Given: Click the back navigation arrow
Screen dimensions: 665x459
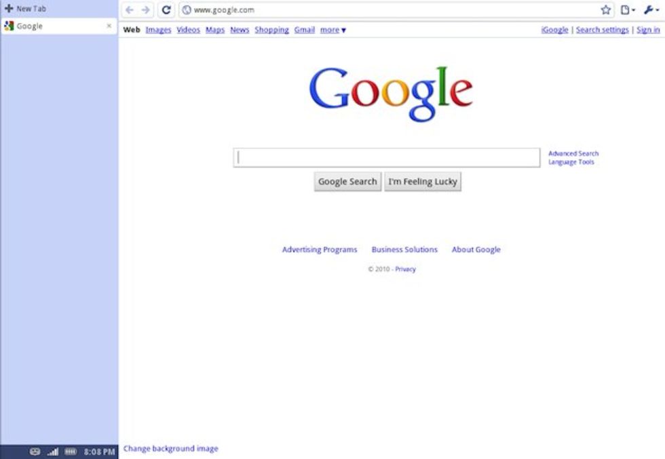Looking at the screenshot, I should pyautogui.click(x=130, y=9).
